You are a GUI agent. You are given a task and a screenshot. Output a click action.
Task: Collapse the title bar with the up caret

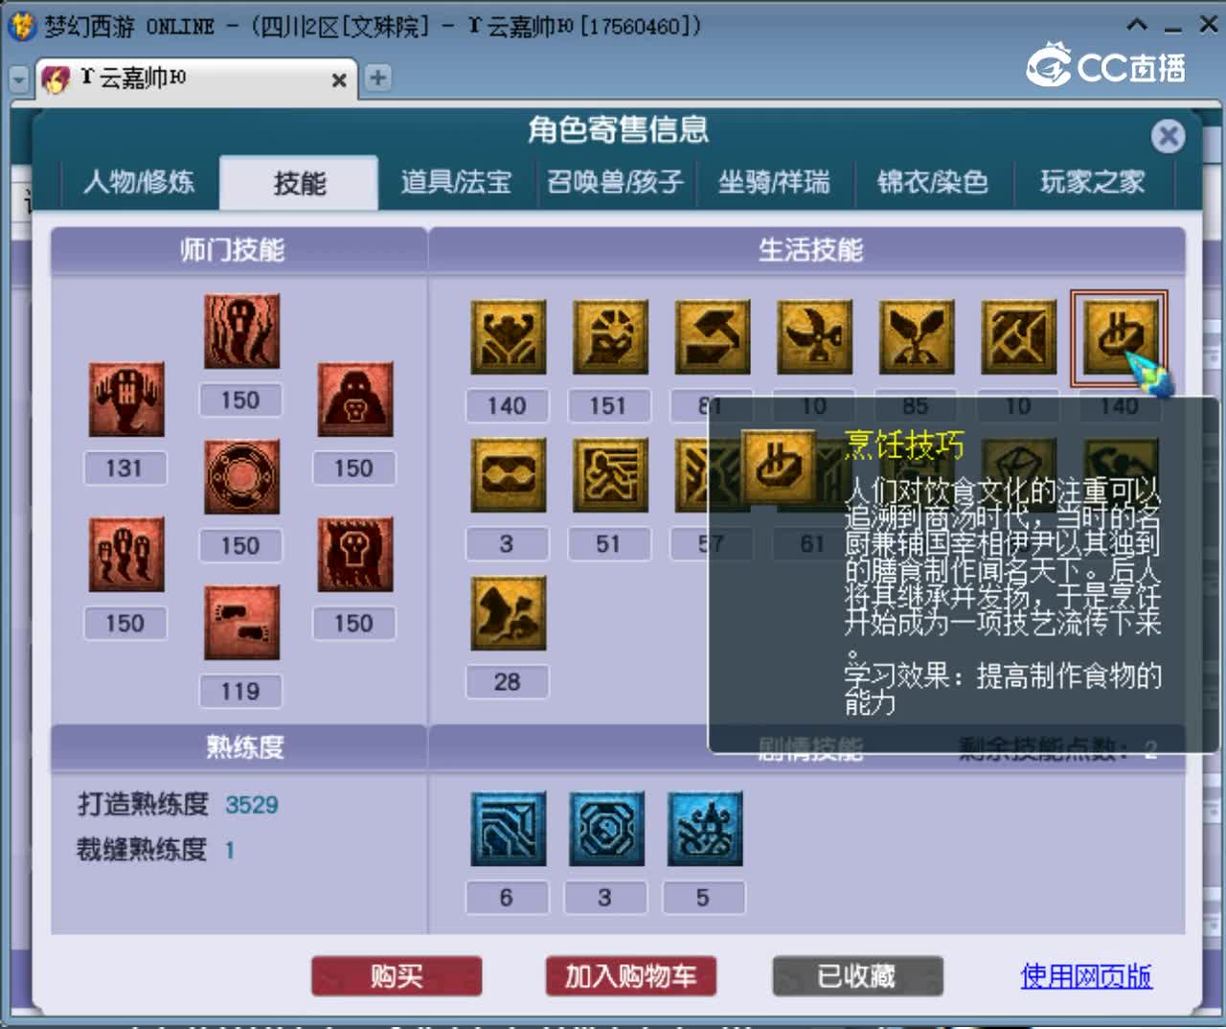[x=1136, y=25]
